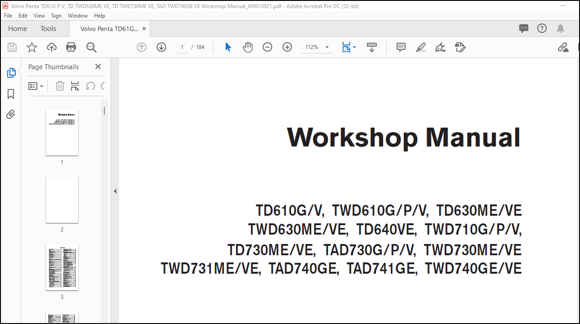Screen dimensions: 580x324
Task: Click the 'Page Thumbnails' panel heading
Action: 54,67
